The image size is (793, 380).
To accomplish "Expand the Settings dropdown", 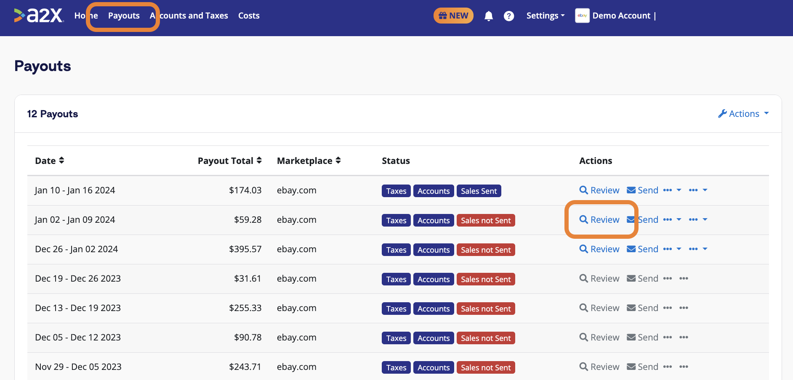I will pos(545,16).
